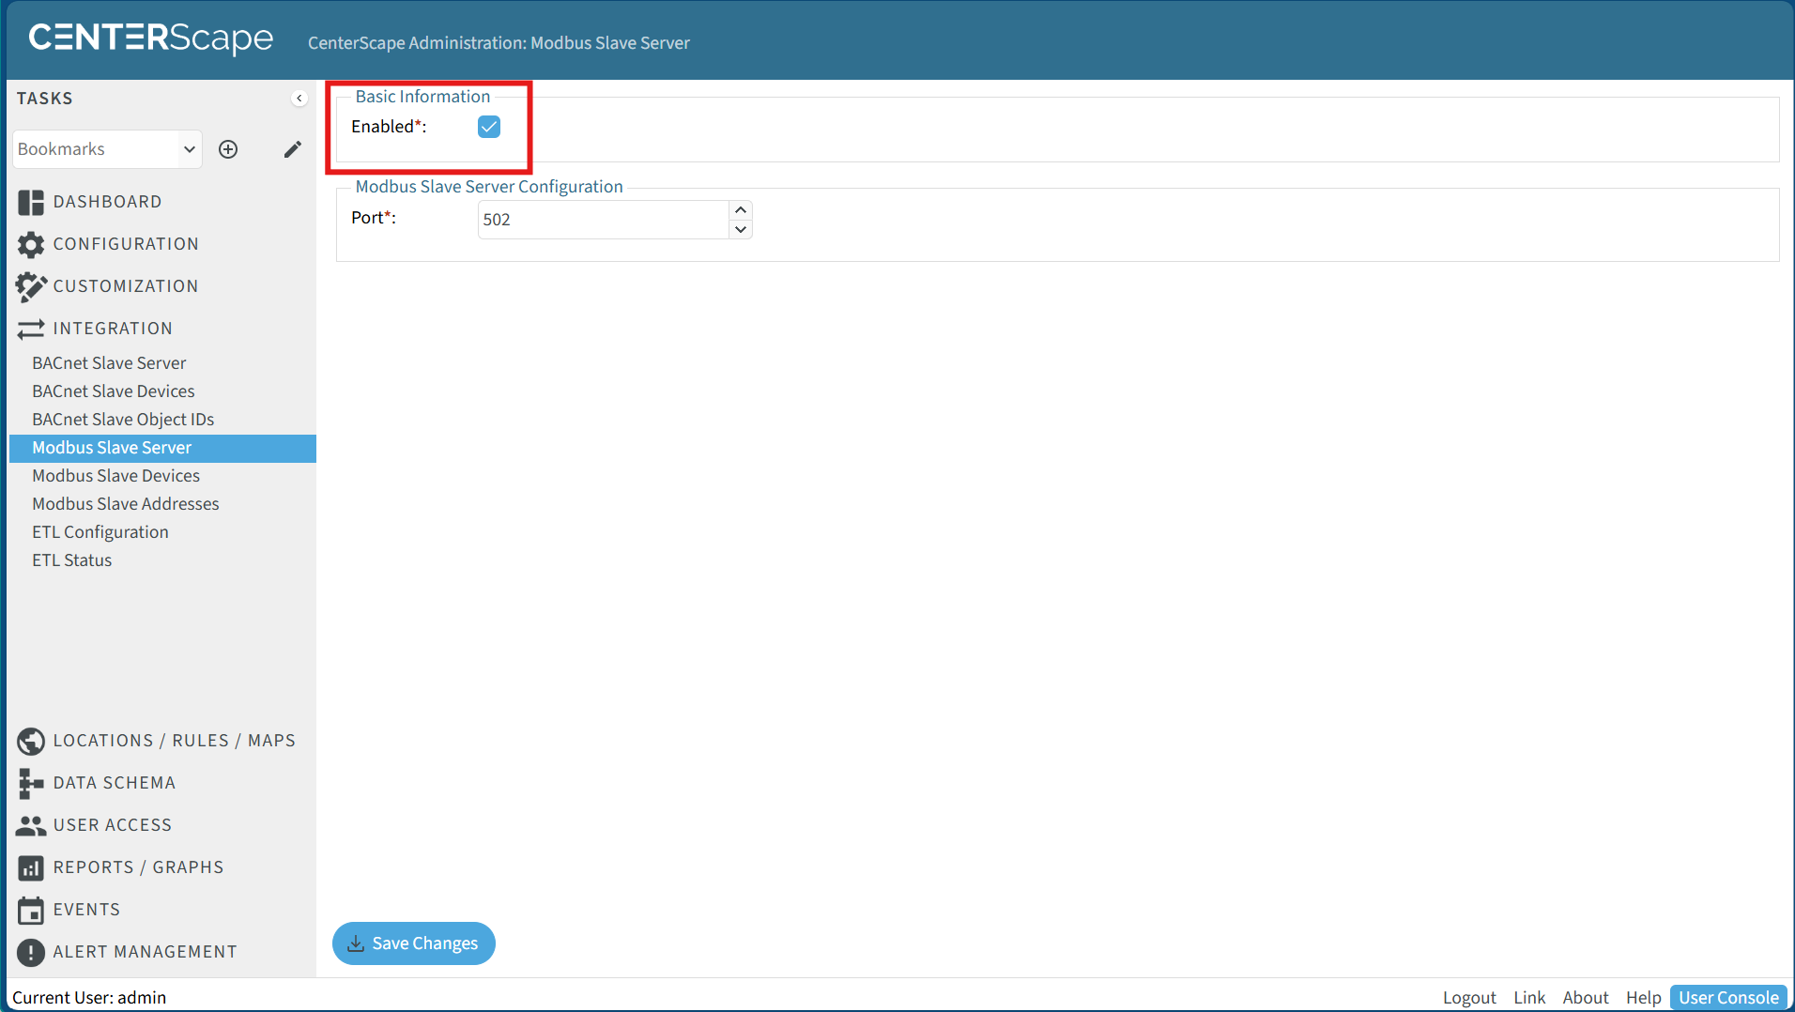Open the Dashboard section icon
Screen dimensions: 1795x1012
pyautogui.click(x=30, y=202)
